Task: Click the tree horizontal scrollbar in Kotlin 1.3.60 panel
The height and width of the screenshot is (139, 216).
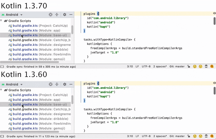Action: (x=30, y=132)
